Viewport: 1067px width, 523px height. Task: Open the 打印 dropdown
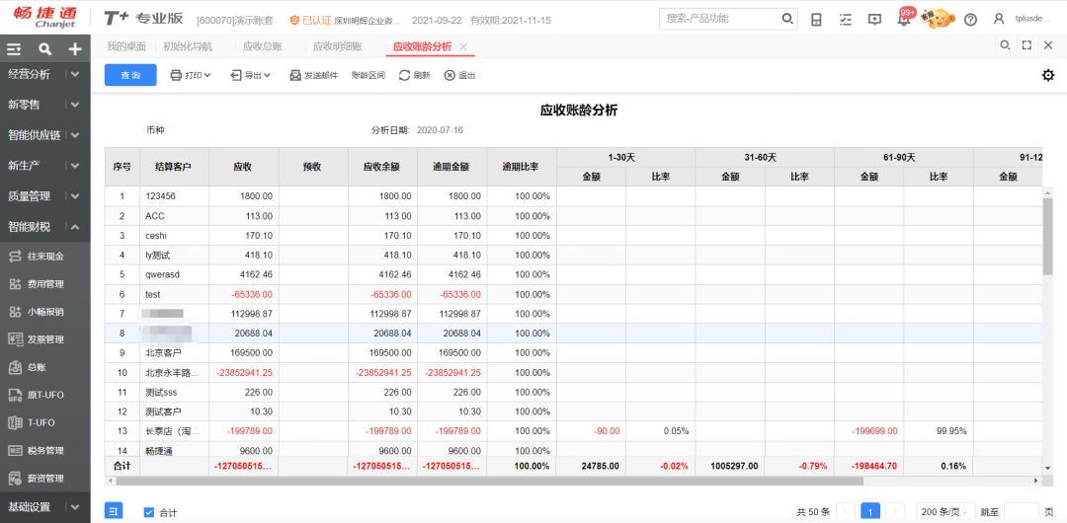(191, 76)
